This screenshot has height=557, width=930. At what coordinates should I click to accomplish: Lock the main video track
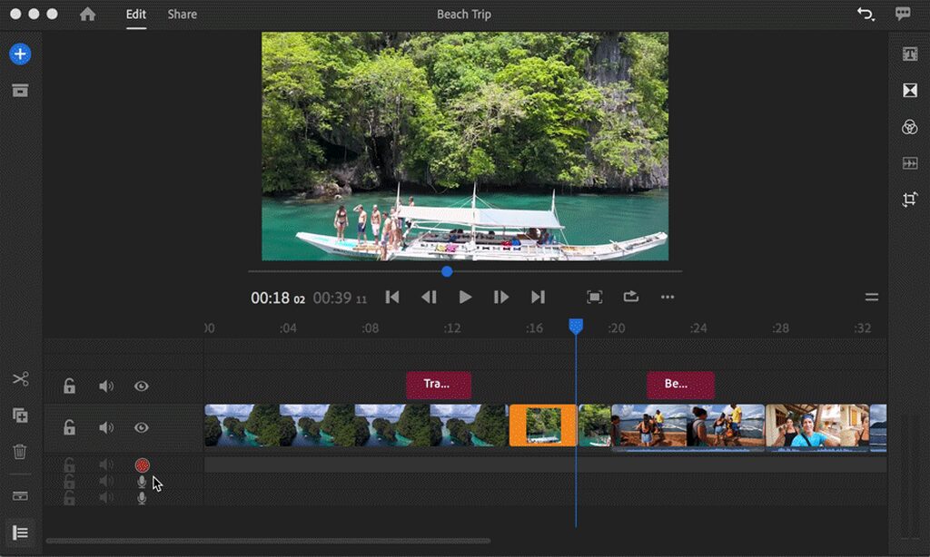[69, 427]
